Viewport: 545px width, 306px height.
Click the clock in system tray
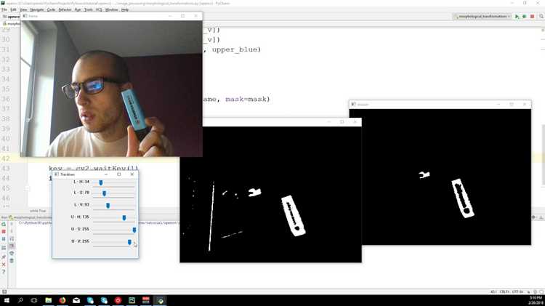pyautogui.click(x=536, y=300)
